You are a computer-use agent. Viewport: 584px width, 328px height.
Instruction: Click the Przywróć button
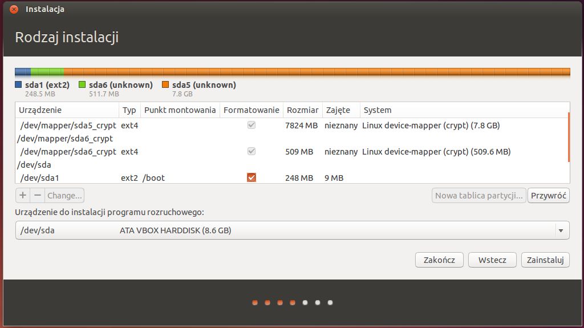(548, 196)
